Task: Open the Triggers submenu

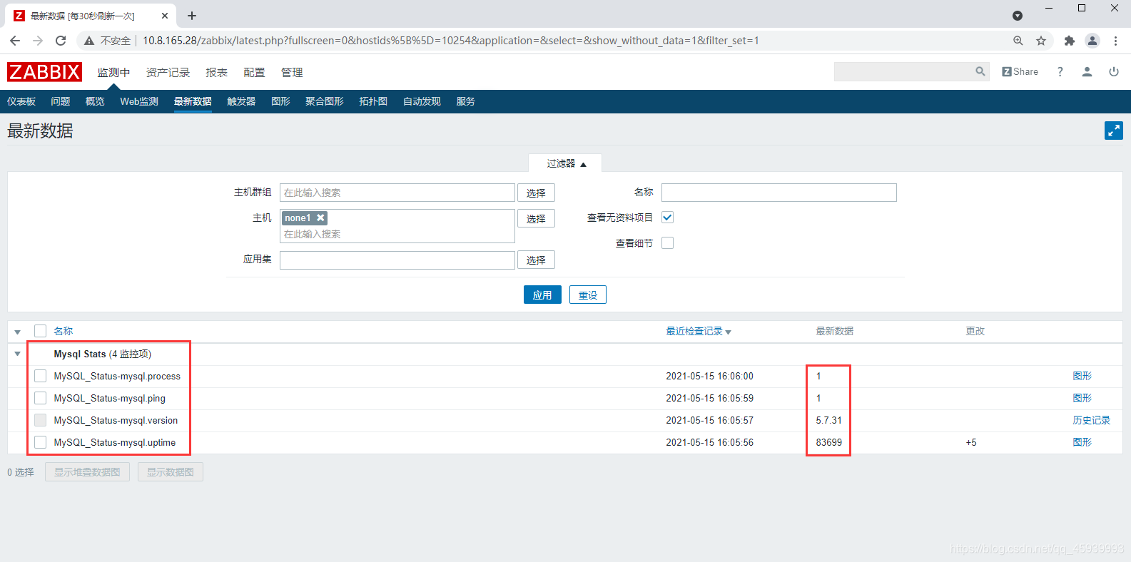Action: click(x=241, y=101)
